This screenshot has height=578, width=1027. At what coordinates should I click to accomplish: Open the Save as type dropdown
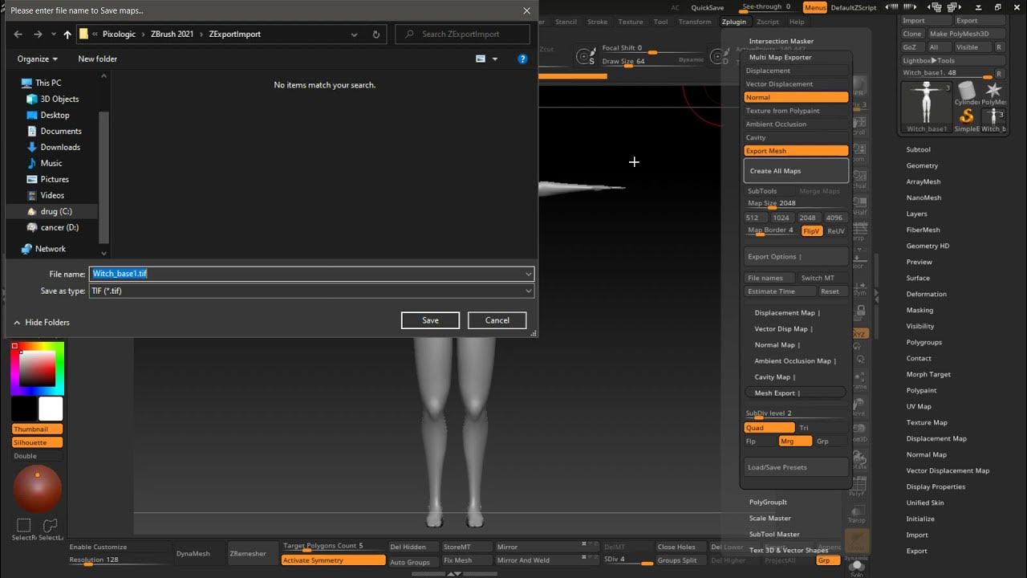pyautogui.click(x=528, y=291)
